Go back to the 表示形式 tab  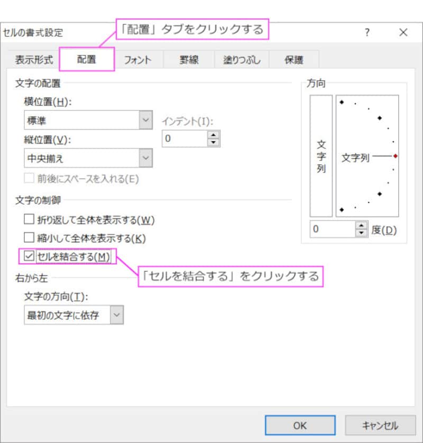[33, 60]
